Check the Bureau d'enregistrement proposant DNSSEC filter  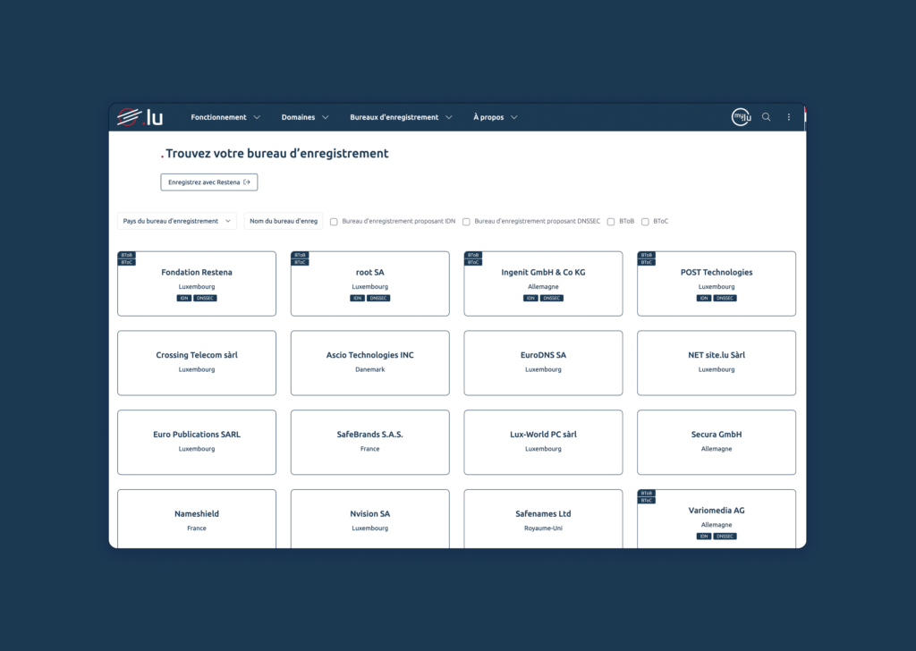pos(466,221)
